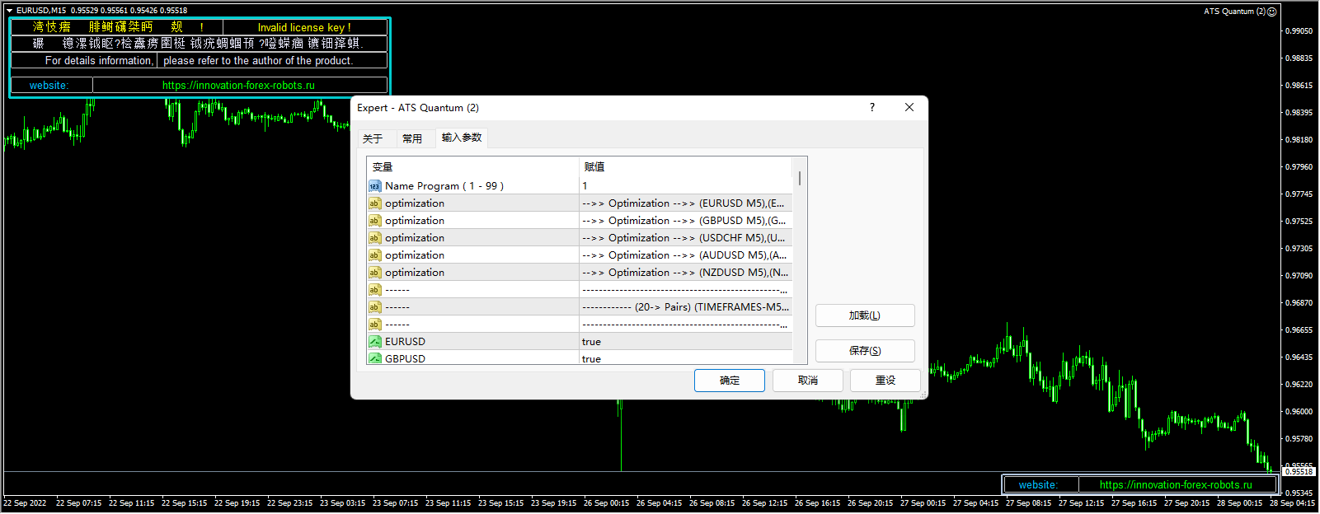Select the 输入参数 tab

462,138
